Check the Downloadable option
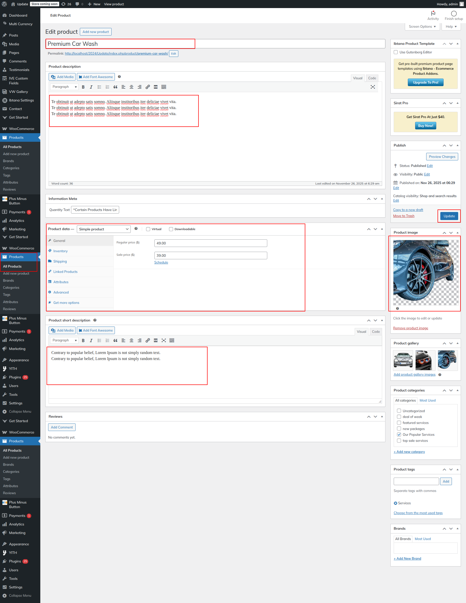This screenshot has height=603, width=466. (171, 229)
